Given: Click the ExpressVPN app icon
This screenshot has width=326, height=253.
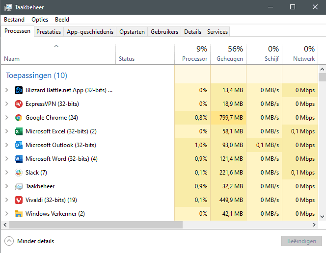Looking at the screenshot, I should (19, 104).
